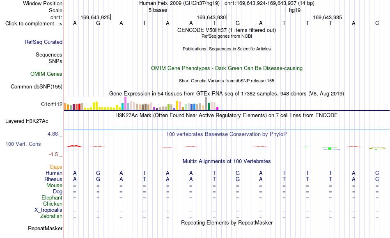Open the OMIM Genes track label
This screenshot has width=390, height=238.
click(x=46, y=74)
